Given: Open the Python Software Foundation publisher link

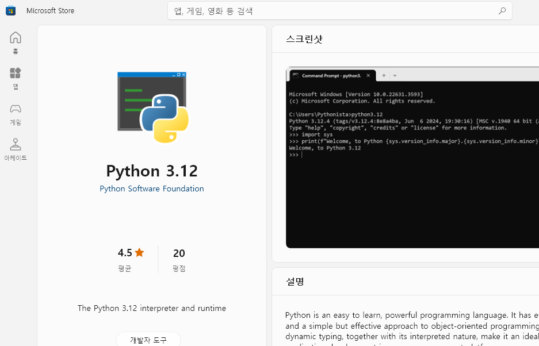Looking at the screenshot, I should 152,189.
